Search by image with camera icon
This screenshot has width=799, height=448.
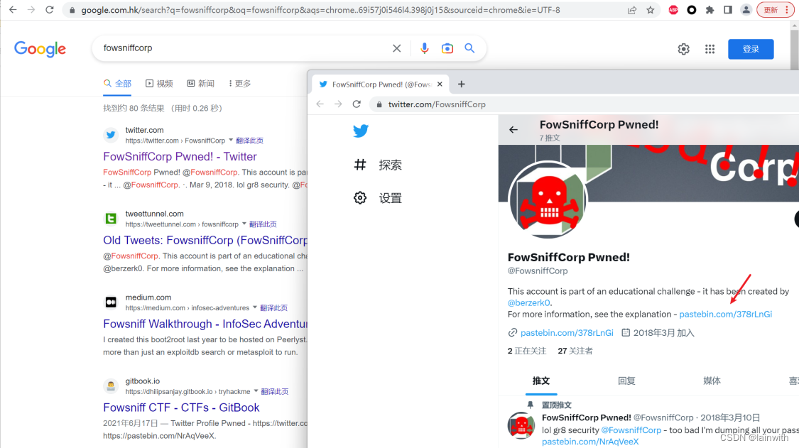pos(447,48)
